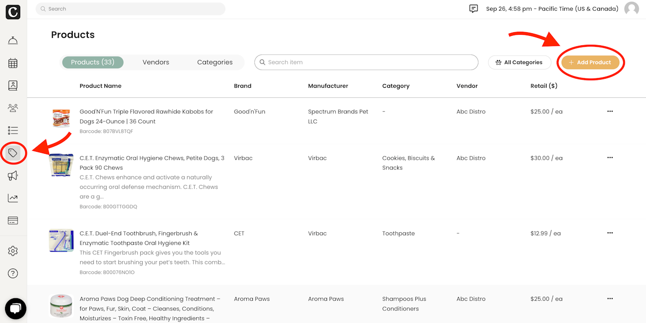
Task: Open options menu for C.E.T. Toothbrush Kit
Action: 610,233
